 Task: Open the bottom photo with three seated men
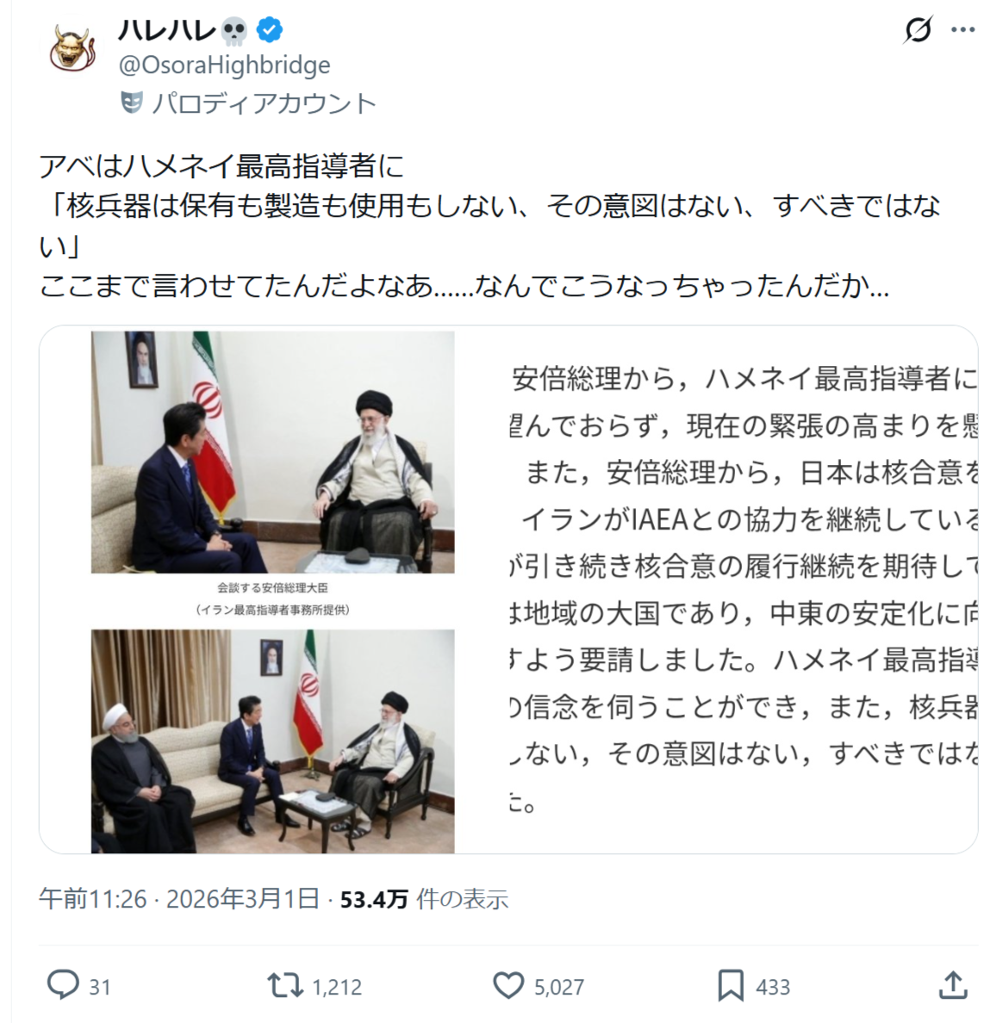[x=273, y=741]
